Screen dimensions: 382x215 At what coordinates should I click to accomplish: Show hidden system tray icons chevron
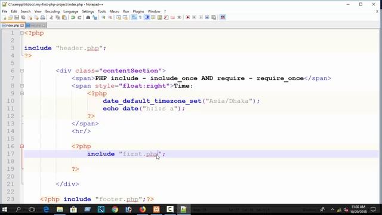click(332, 210)
